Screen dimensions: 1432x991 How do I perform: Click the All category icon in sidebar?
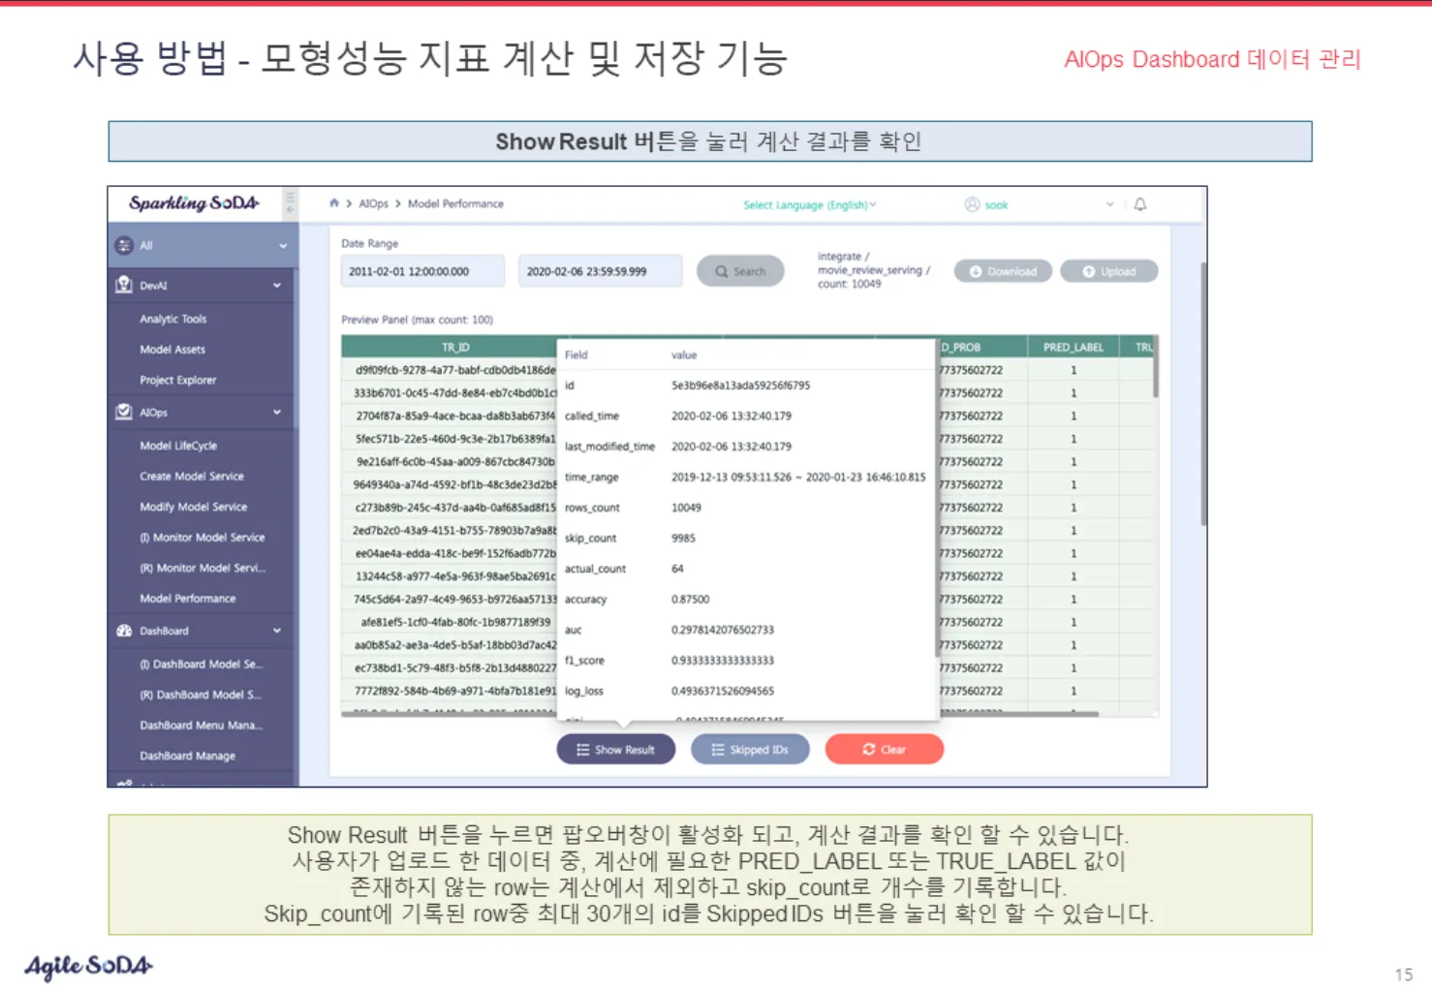tap(124, 245)
